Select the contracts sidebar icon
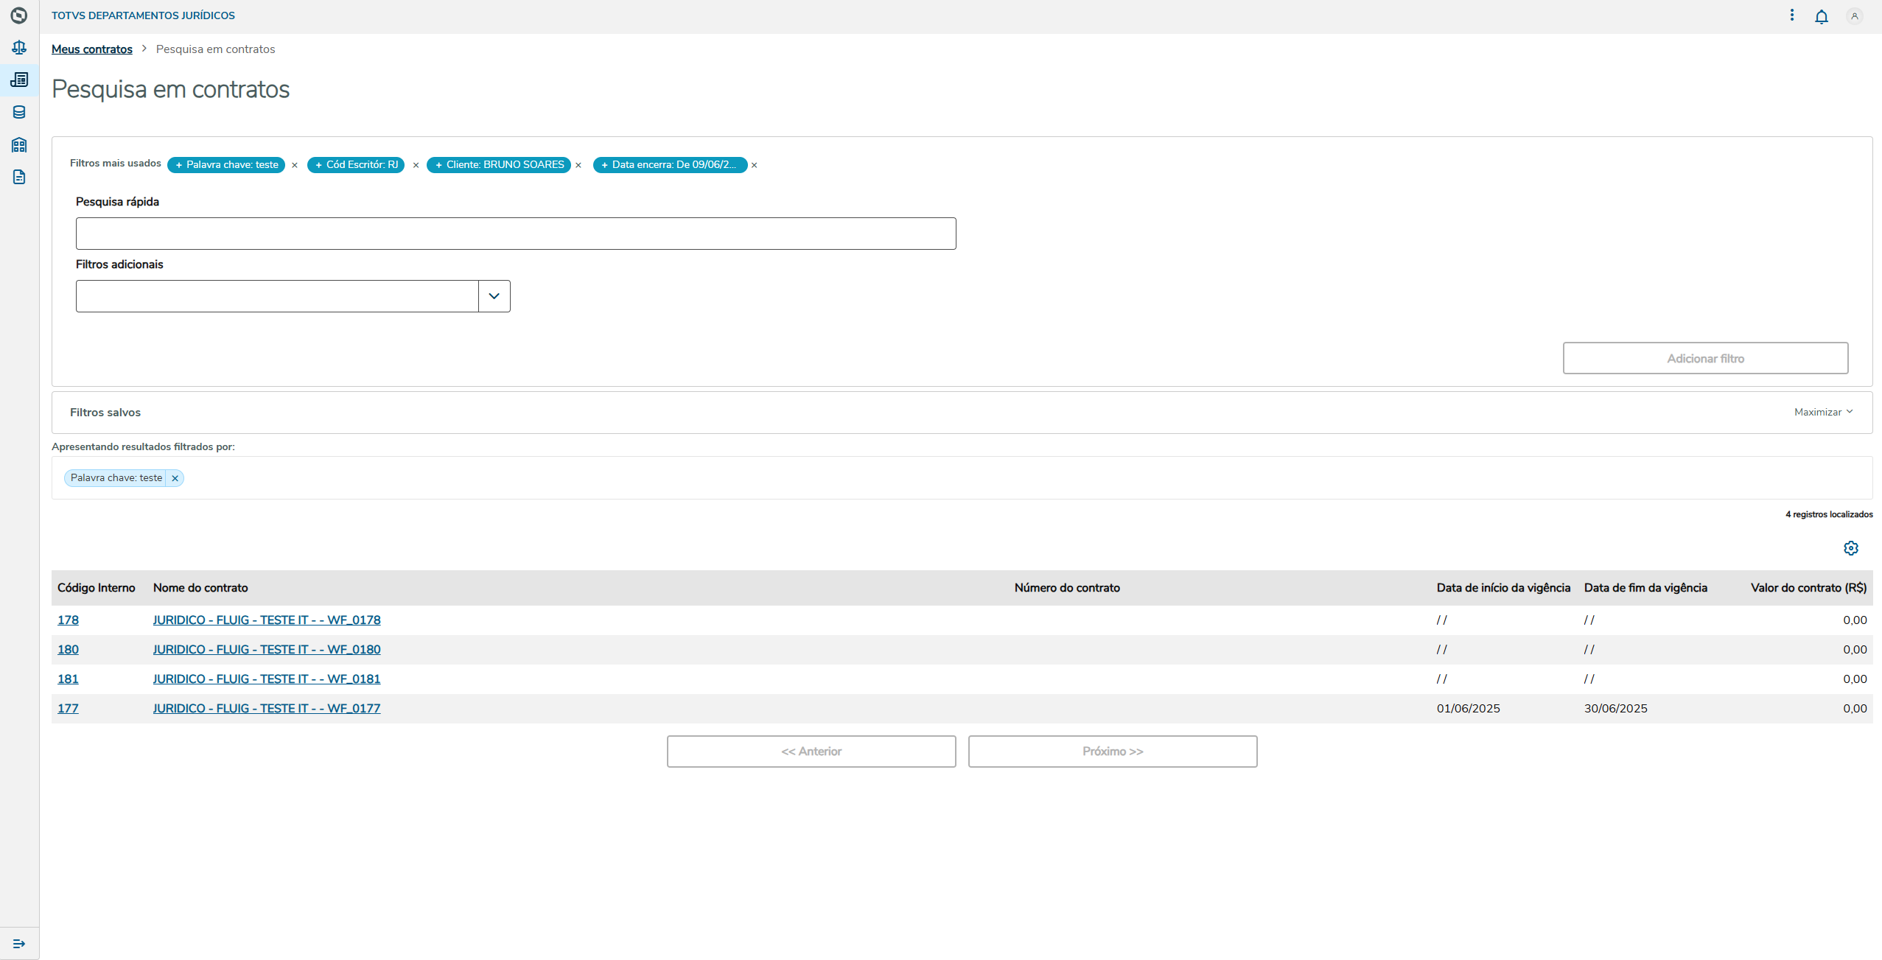 (19, 80)
